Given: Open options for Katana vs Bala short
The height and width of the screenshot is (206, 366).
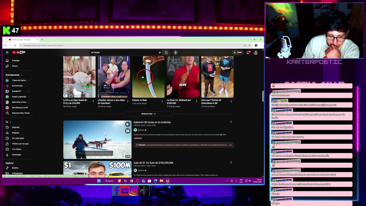Looking at the screenshot, I should tap(162, 101).
